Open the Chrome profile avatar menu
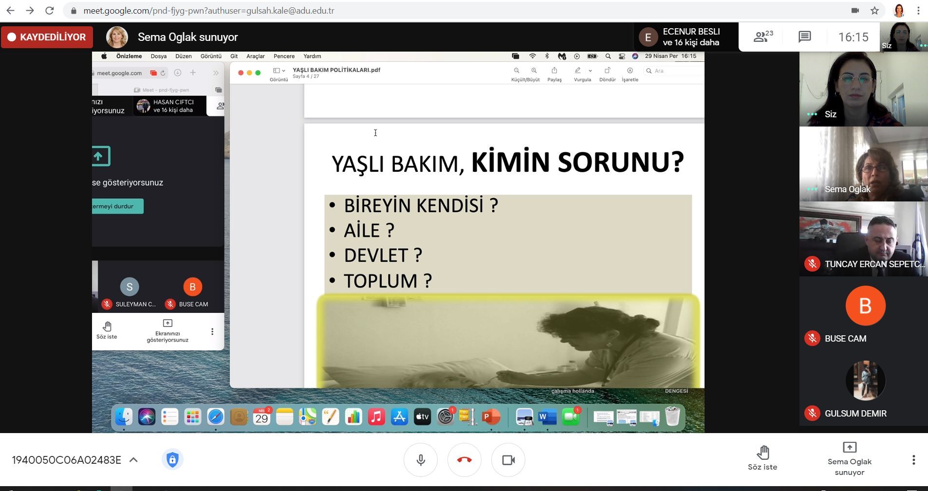The width and height of the screenshot is (928, 491). tap(899, 11)
